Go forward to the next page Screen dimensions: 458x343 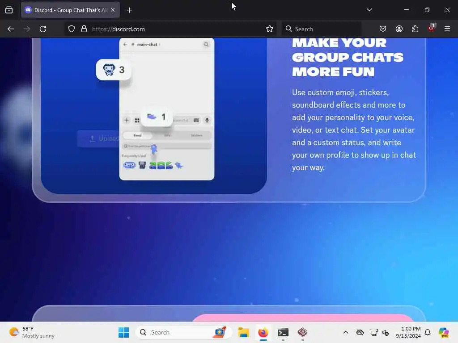coord(27,29)
